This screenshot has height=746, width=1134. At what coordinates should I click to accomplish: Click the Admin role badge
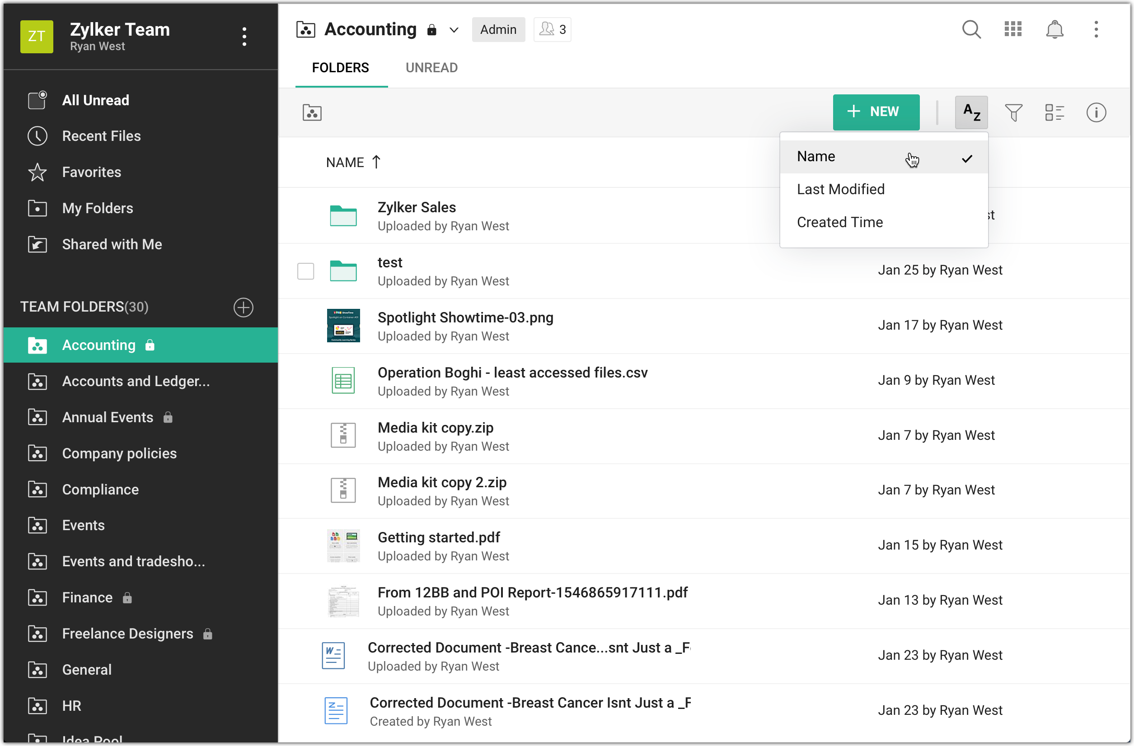[x=498, y=29]
